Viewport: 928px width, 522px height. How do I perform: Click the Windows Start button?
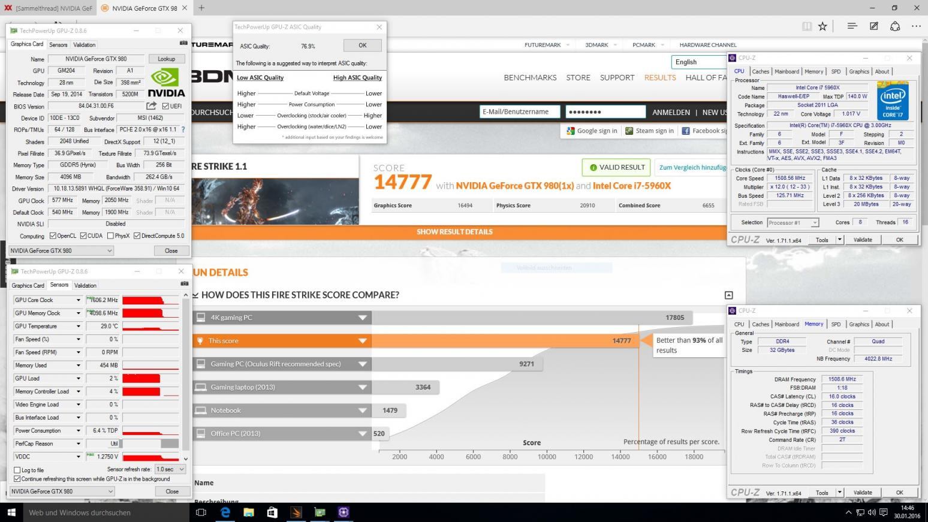pos(11,512)
